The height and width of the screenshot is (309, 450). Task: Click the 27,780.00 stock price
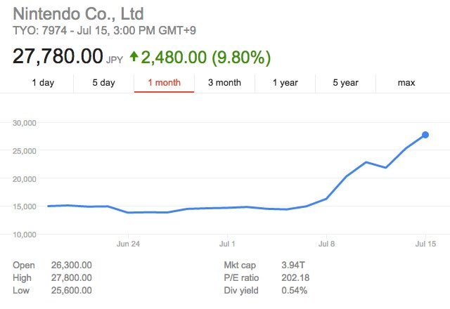58,56
